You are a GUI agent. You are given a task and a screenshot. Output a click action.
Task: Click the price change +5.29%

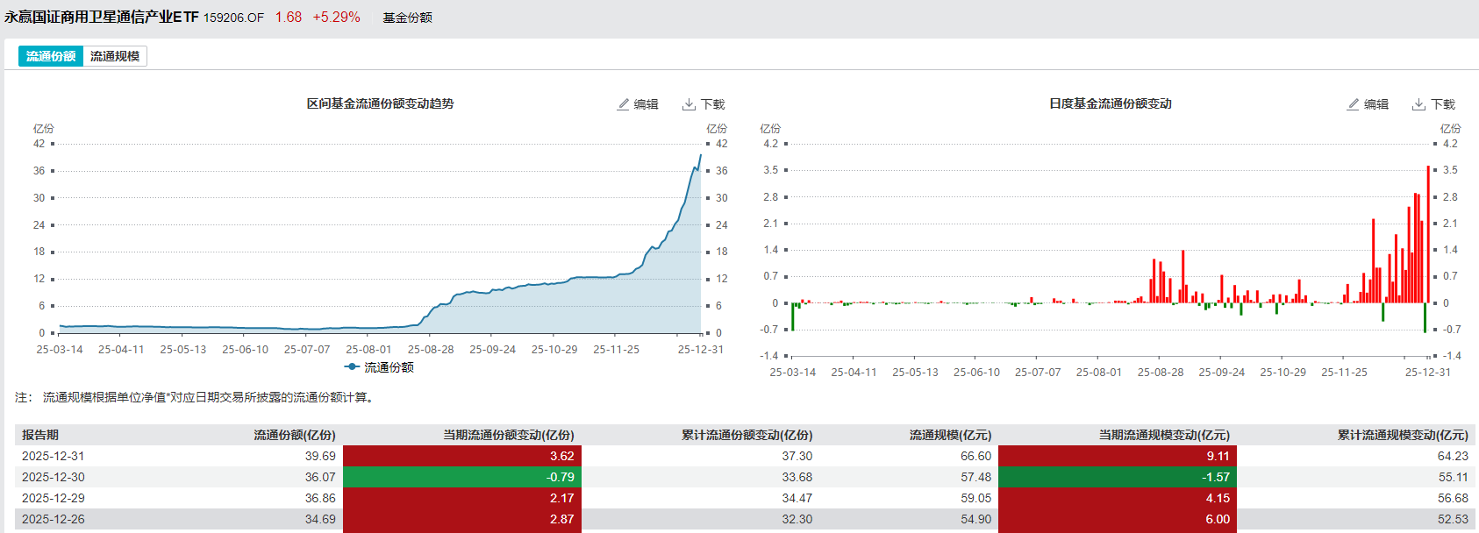click(x=336, y=18)
